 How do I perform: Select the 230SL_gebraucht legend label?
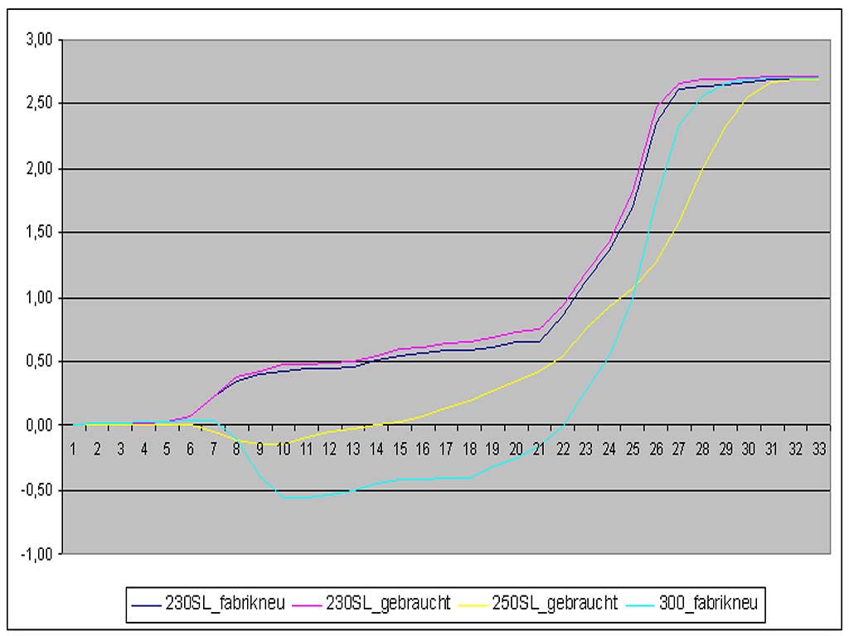click(391, 604)
